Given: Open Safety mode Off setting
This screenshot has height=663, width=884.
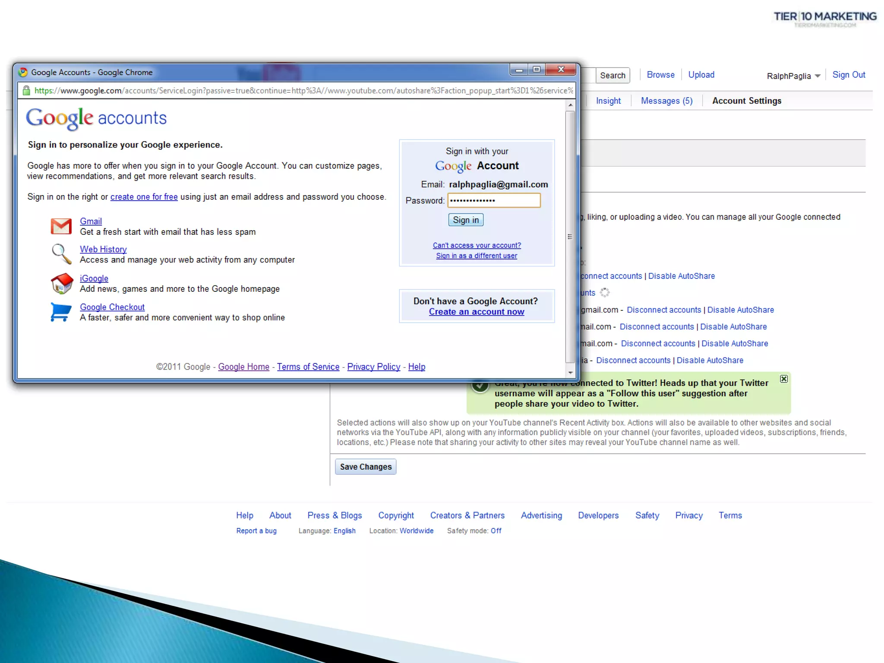Looking at the screenshot, I should [x=496, y=530].
